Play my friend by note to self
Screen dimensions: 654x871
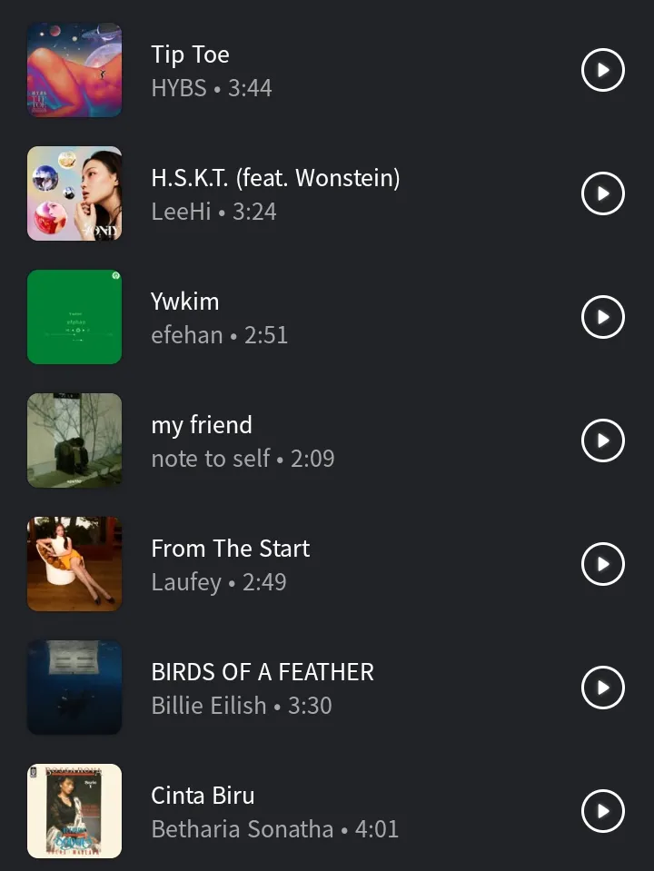[602, 440]
